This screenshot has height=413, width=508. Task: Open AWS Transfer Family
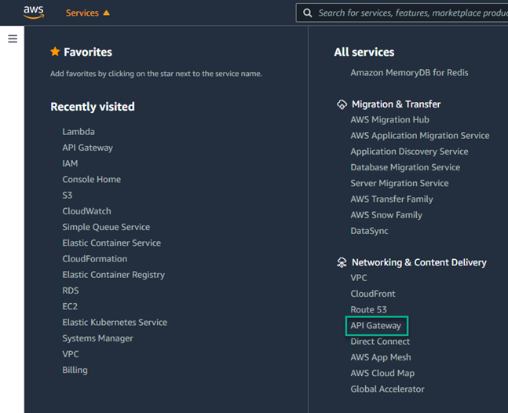click(392, 199)
